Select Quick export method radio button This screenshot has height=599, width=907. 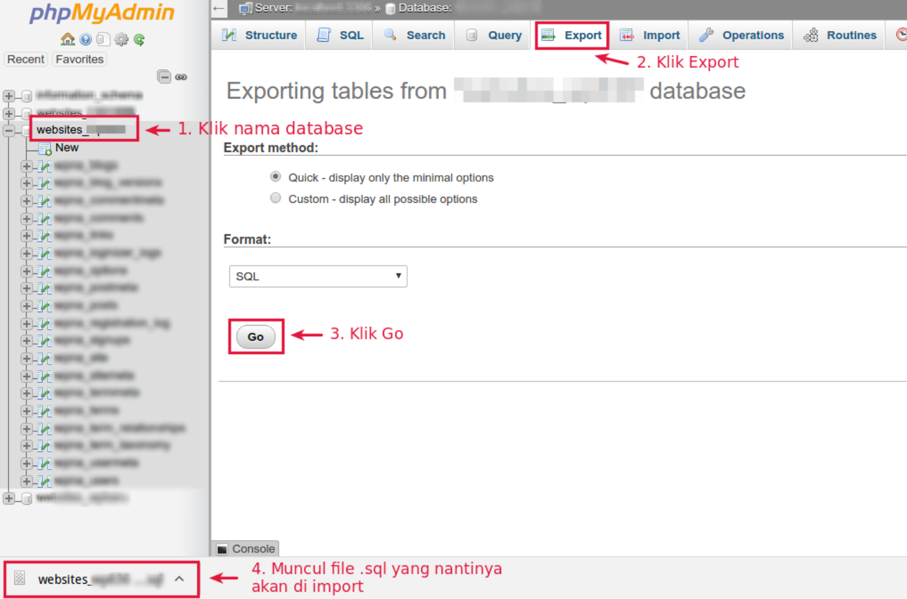276,176
